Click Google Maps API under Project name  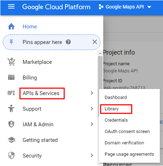pyautogui.click(x=120, y=71)
